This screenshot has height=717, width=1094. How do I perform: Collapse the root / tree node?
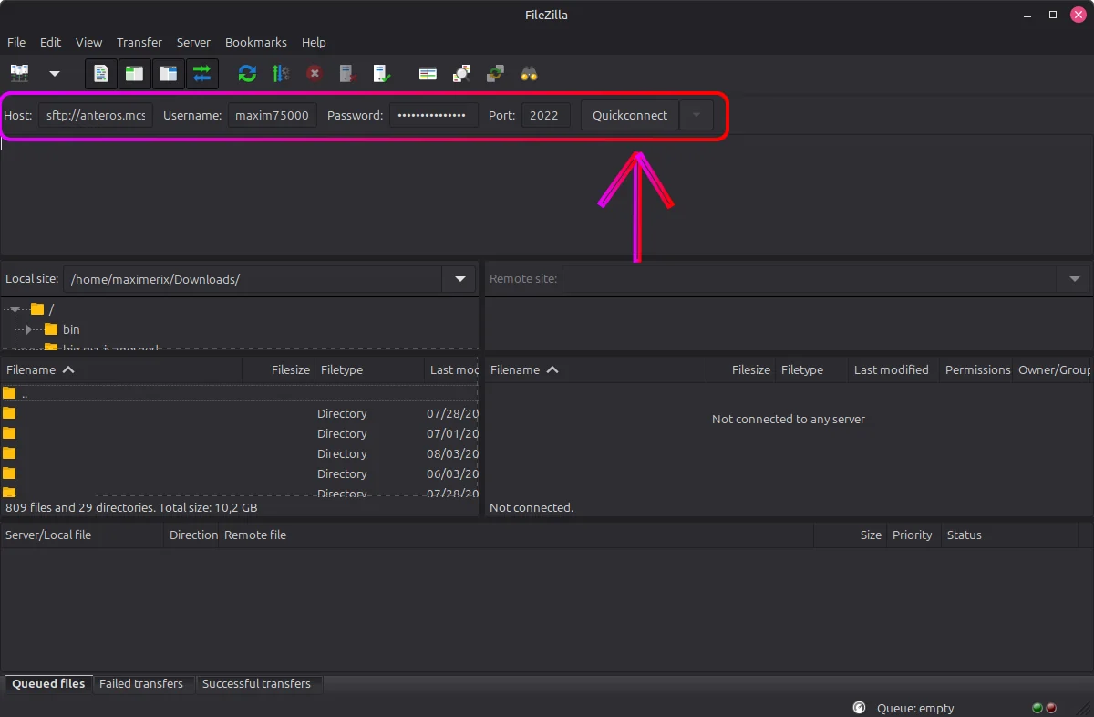pyautogui.click(x=15, y=309)
